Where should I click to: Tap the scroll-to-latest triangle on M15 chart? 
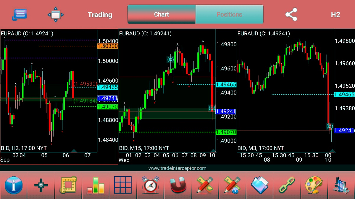(x=212, y=151)
